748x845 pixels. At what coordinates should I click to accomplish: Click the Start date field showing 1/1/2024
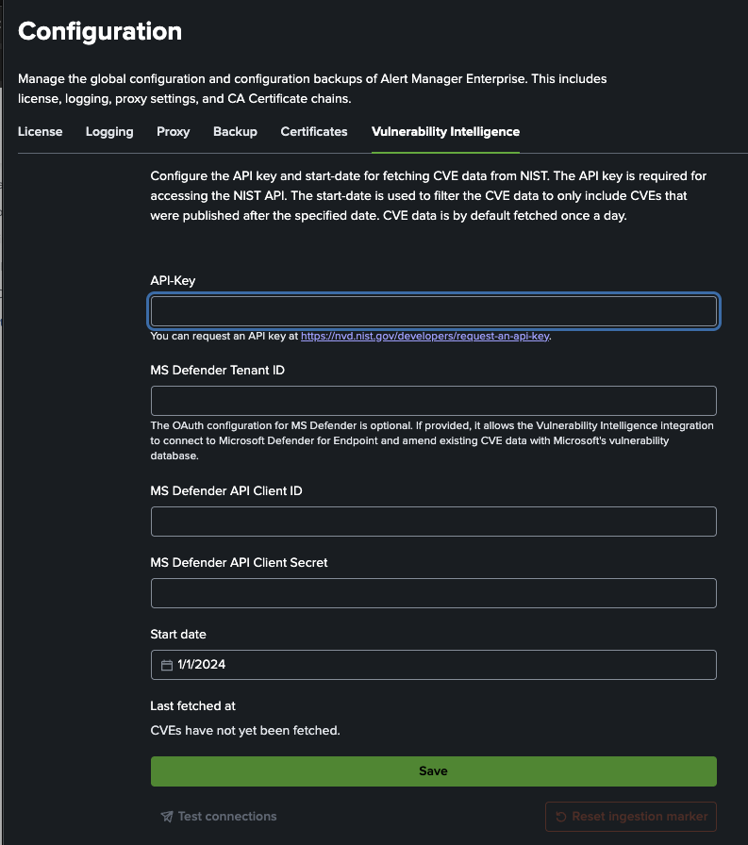[x=433, y=665]
